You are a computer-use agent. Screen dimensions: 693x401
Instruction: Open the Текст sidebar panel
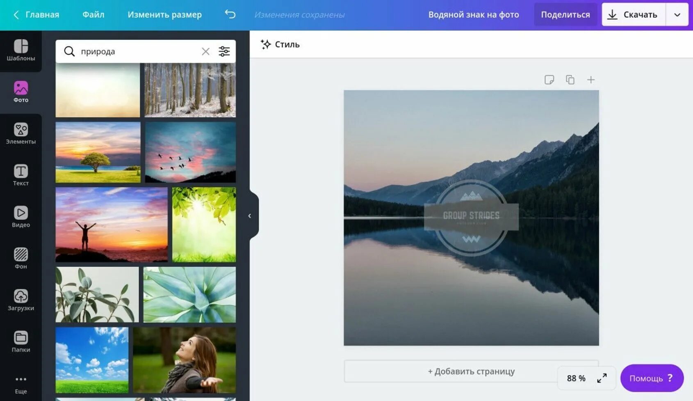(x=21, y=175)
